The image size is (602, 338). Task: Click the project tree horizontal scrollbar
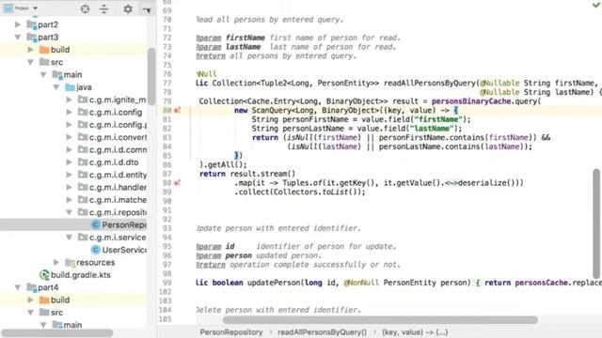(57, 333)
